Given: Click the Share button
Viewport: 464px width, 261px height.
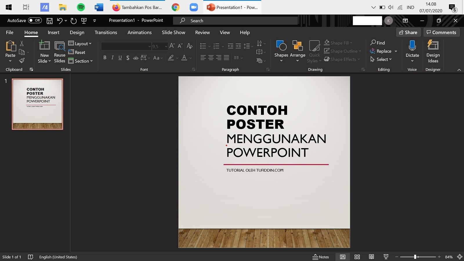Looking at the screenshot, I should [408, 32].
